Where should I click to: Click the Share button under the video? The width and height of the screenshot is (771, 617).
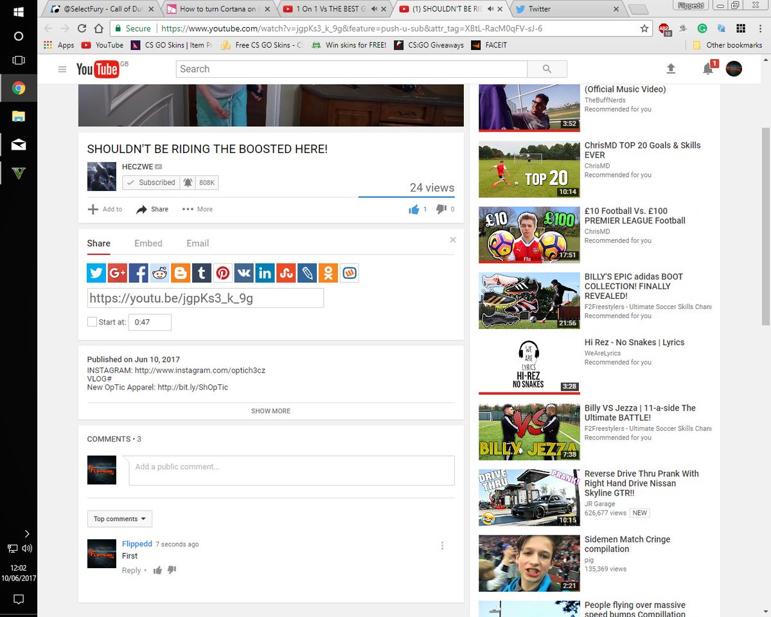pyautogui.click(x=152, y=209)
